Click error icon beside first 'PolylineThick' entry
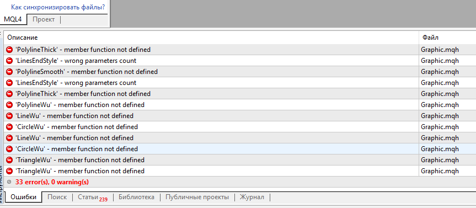476x208 pixels. pyautogui.click(x=10, y=50)
